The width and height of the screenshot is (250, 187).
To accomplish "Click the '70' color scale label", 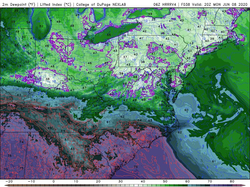I will pos(210,181).
